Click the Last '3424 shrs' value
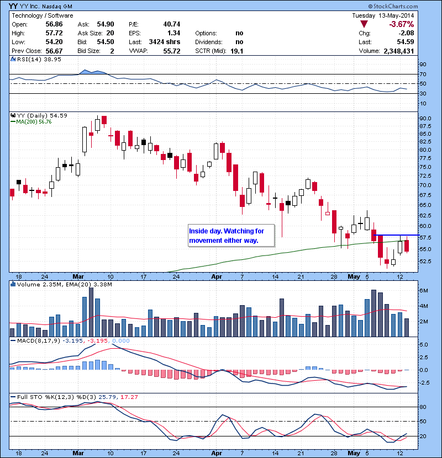This screenshot has width=442, height=458. [165, 42]
